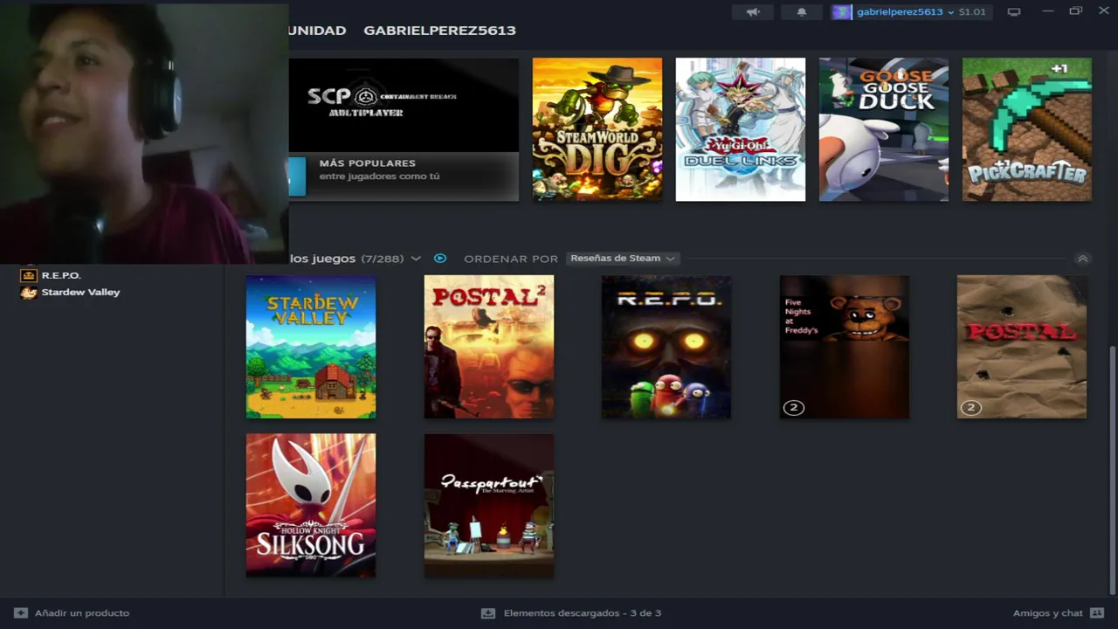Open the Reseñas de Steam sort dropdown

[x=622, y=258]
